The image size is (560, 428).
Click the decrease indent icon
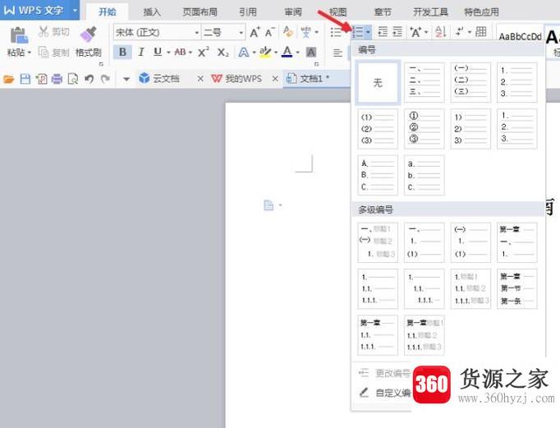383,32
